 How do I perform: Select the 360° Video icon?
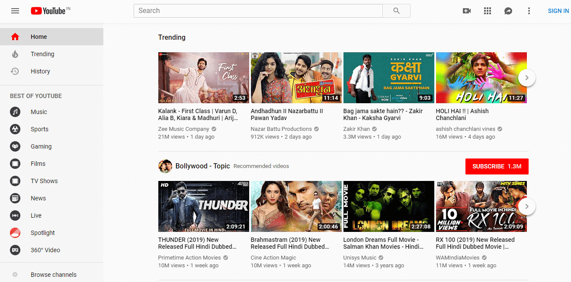click(15, 250)
